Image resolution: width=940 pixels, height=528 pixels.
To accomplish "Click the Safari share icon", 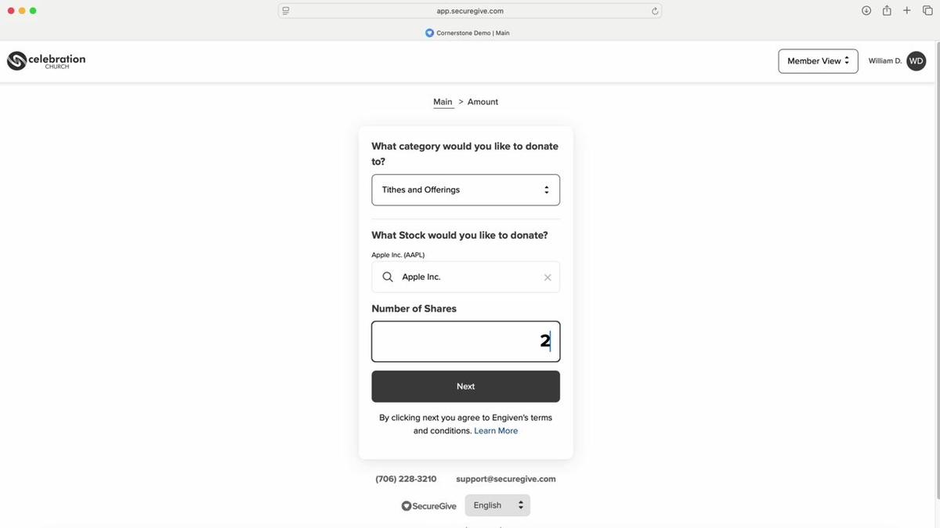I will pyautogui.click(x=887, y=11).
